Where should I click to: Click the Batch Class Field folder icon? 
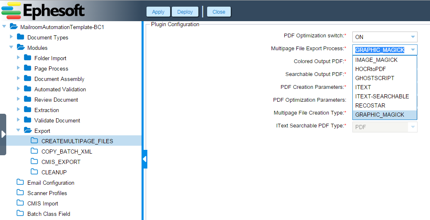point(20,213)
